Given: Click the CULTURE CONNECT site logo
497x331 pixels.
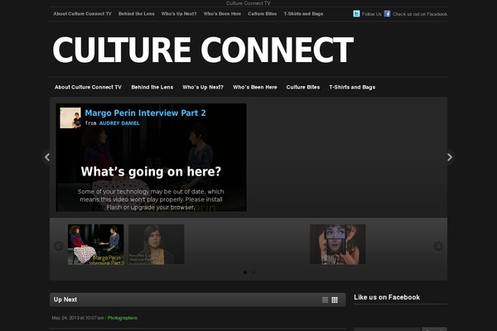Looking at the screenshot, I should pyautogui.click(x=203, y=50).
